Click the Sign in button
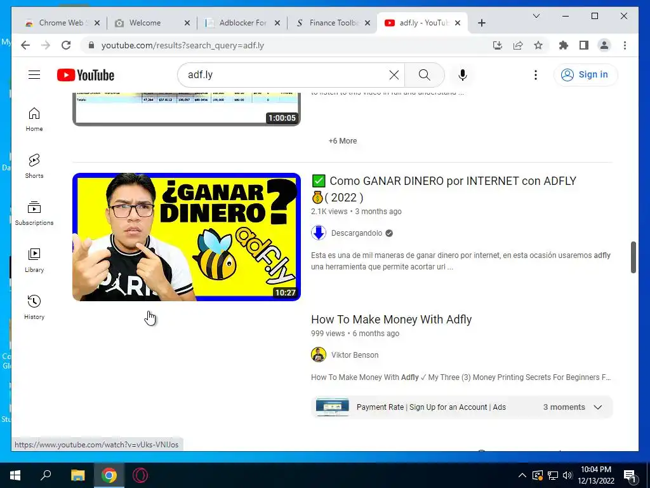Screen dimensions: 650x488 tap(585, 75)
